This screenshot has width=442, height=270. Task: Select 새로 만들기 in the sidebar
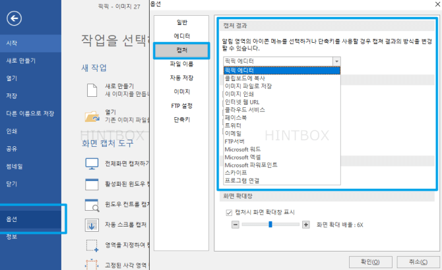[x=30, y=61]
